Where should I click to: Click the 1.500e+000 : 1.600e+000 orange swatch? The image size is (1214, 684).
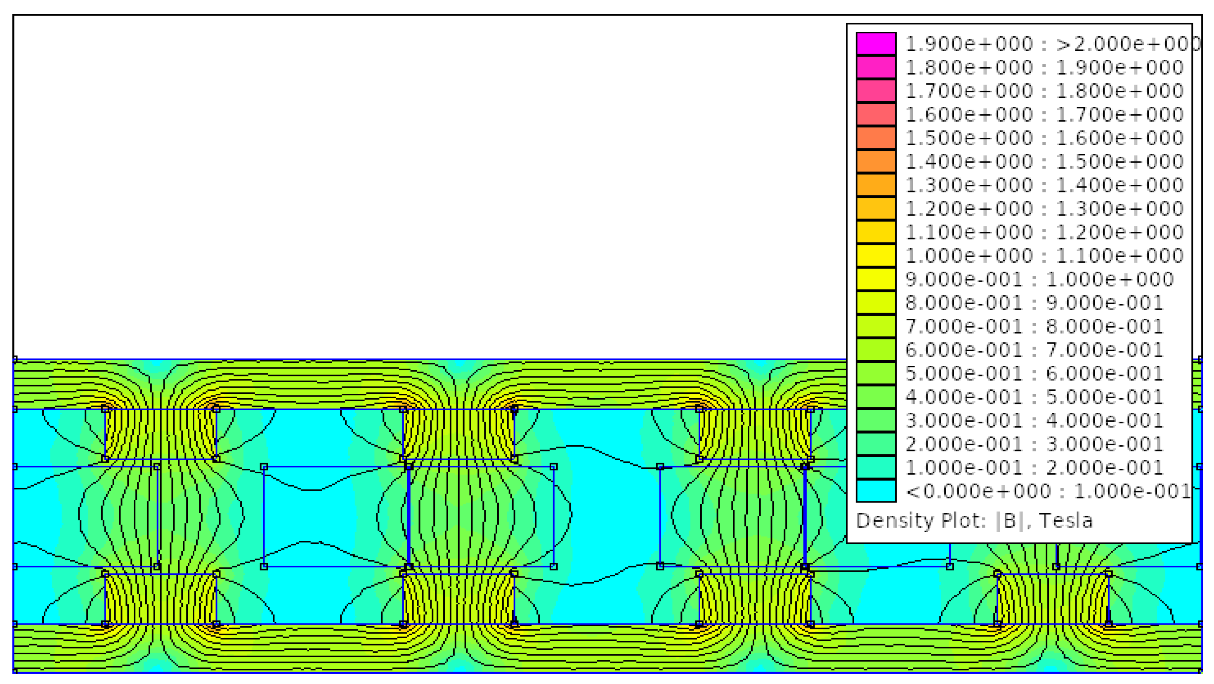[x=876, y=138]
